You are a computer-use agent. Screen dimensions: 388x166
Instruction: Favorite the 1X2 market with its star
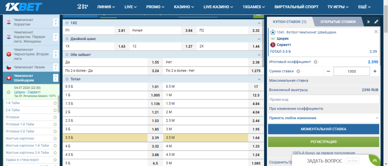(x=67, y=23)
